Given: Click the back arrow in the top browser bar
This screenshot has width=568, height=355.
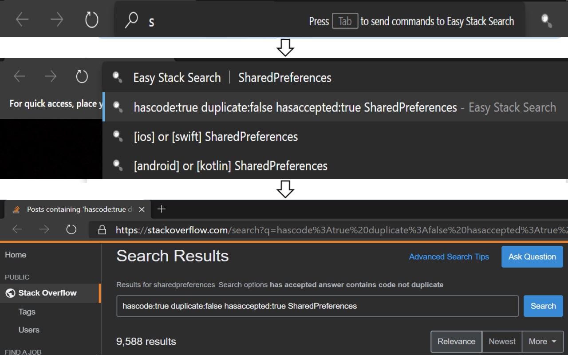Looking at the screenshot, I should click(x=23, y=20).
